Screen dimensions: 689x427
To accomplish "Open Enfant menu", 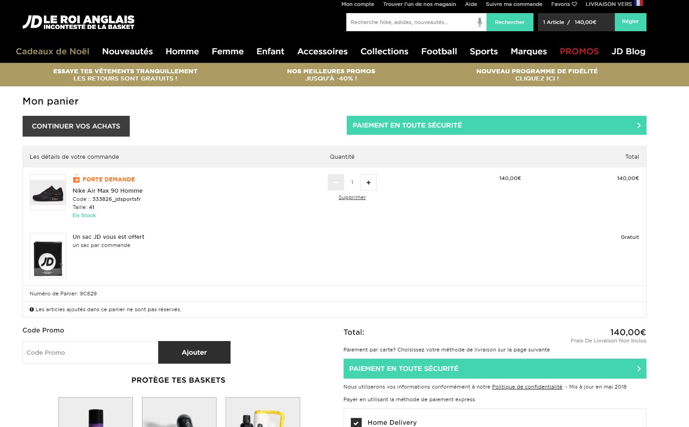I will pos(270,51).
